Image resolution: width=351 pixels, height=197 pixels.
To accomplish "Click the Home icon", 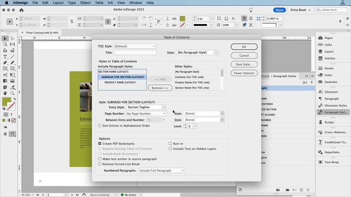I will [x=21, y=10].
